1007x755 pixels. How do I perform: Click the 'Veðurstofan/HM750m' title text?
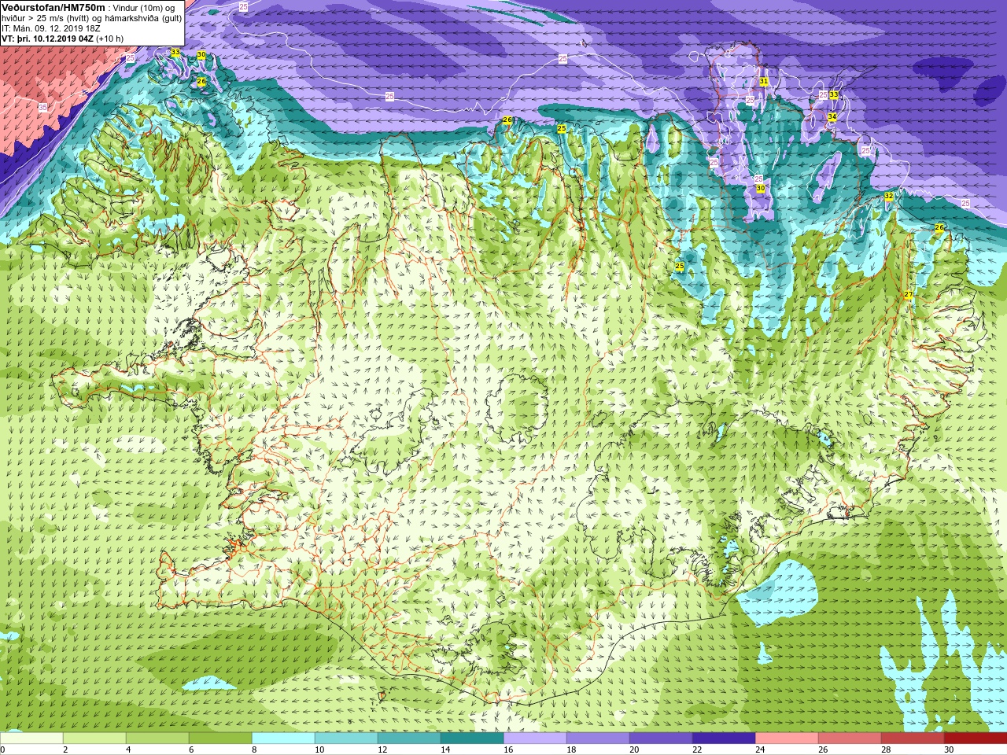click(x=53, y=7)
